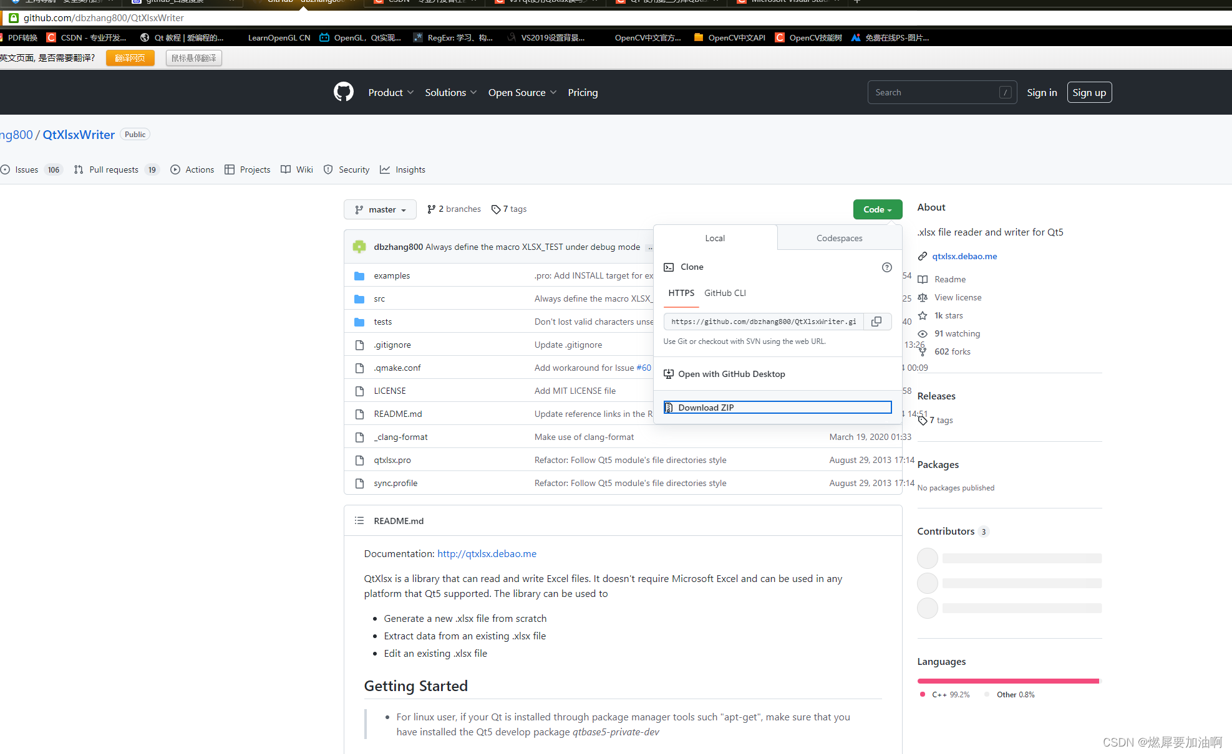Click the orange translate page button
The image size is (1232, 754).
tap(130, 58)
